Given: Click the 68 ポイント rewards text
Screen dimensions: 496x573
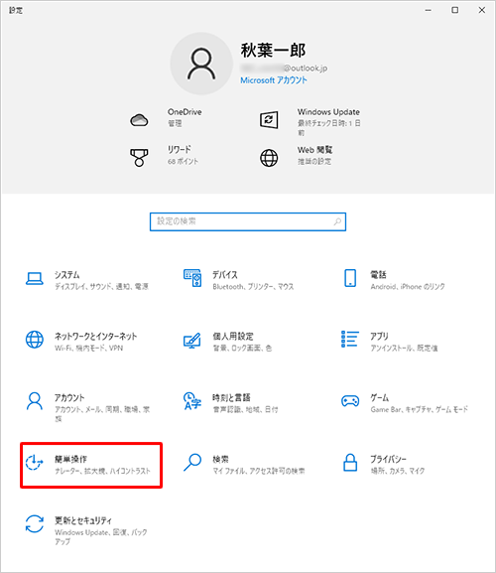Looking at the screenshot, I should pyautogui.click(x=183, y=161).
